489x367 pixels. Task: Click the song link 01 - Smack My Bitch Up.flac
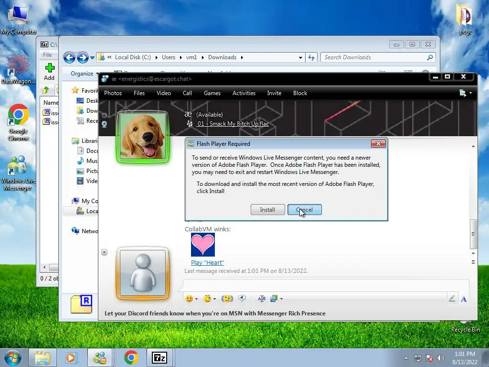(233, 124)
